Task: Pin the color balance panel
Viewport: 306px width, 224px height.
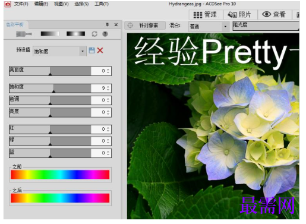Action: tap(107, 24)
